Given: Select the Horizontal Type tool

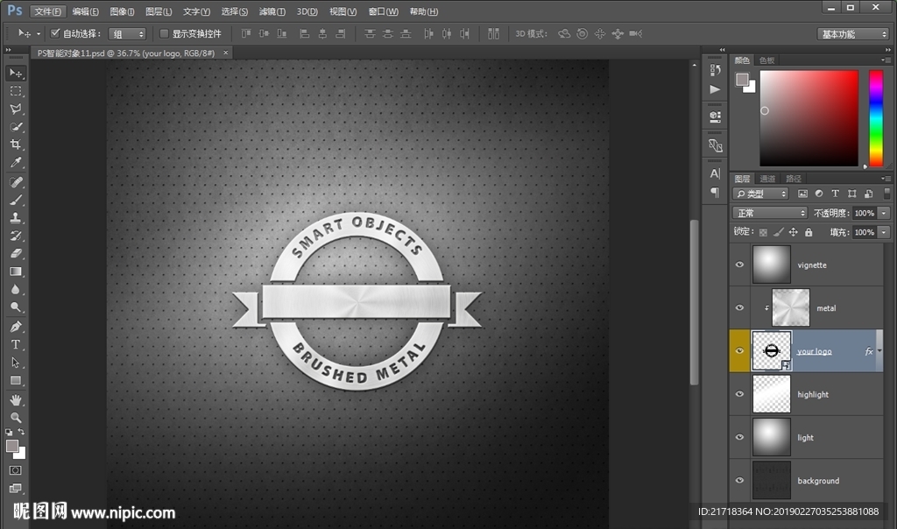Looking at the screenshot, I should 16,344.
